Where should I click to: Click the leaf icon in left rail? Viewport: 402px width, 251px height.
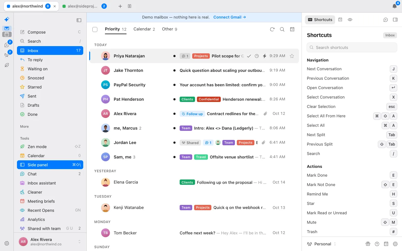7,65
